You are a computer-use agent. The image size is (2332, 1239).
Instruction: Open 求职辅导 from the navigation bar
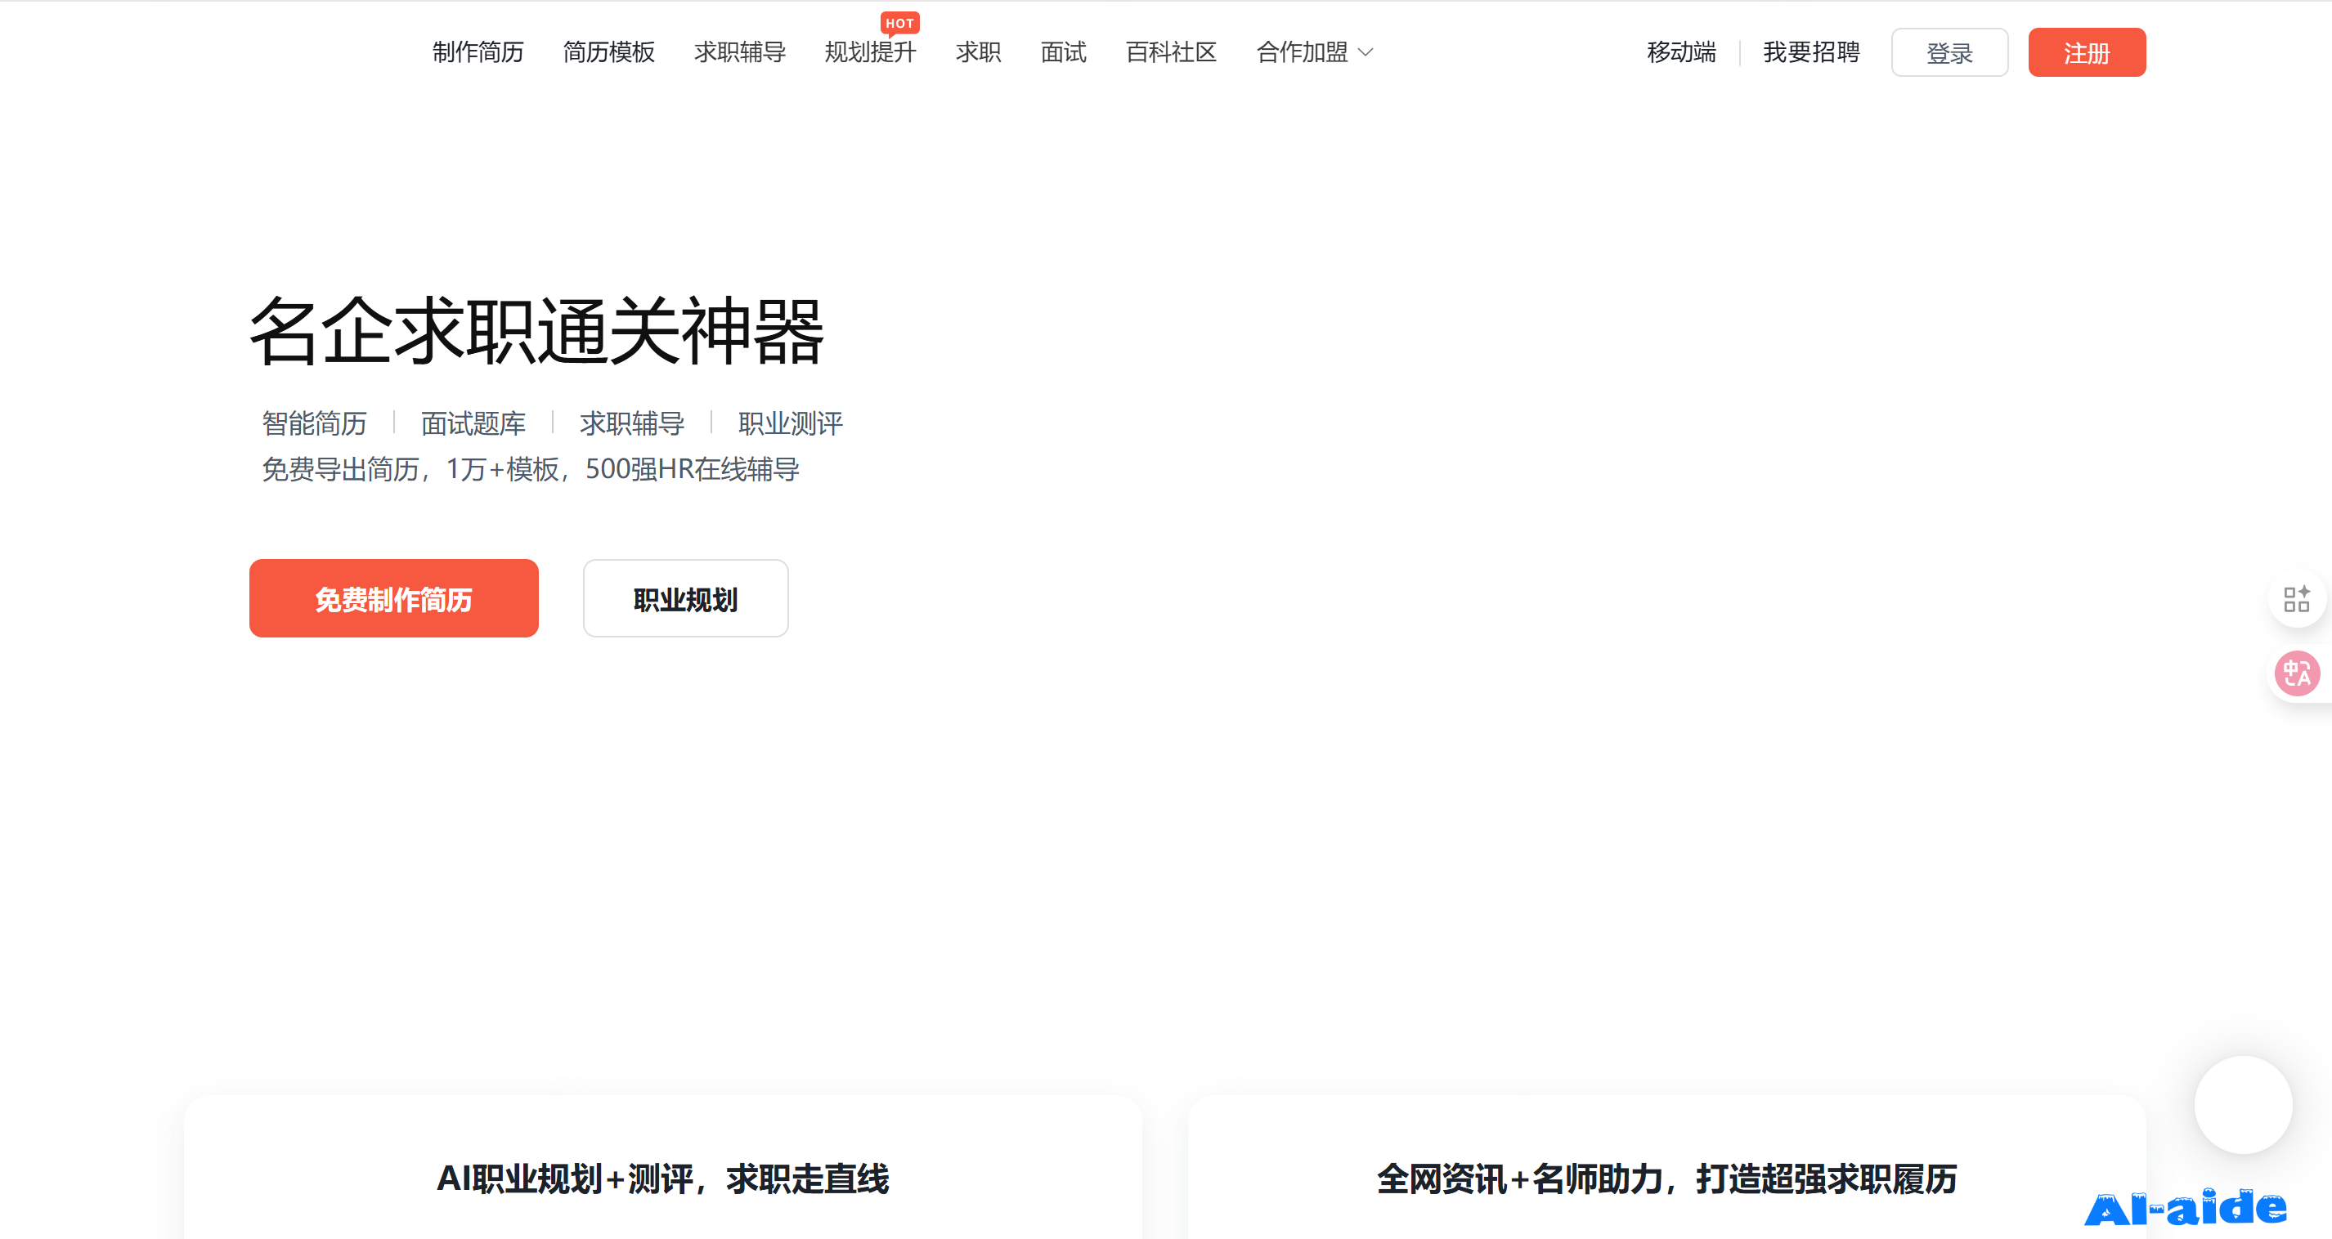point(740,52)
